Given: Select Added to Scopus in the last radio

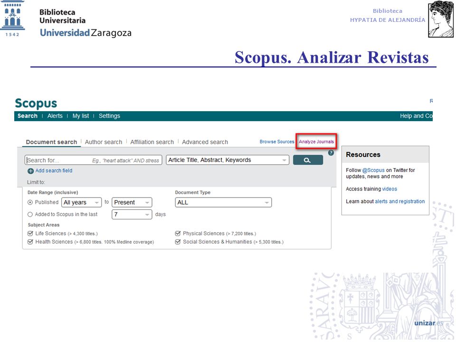Looking at the screenshot, I should pyautogui.click(x=30, y=214).
